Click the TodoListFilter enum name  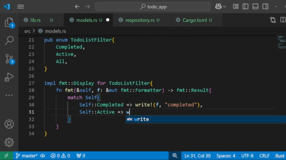(91, 40)
